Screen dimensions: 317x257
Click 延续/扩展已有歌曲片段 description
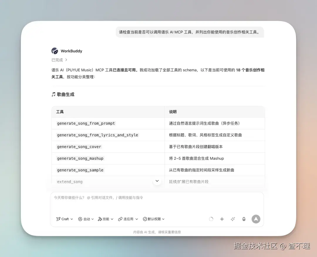coord(189,182)
